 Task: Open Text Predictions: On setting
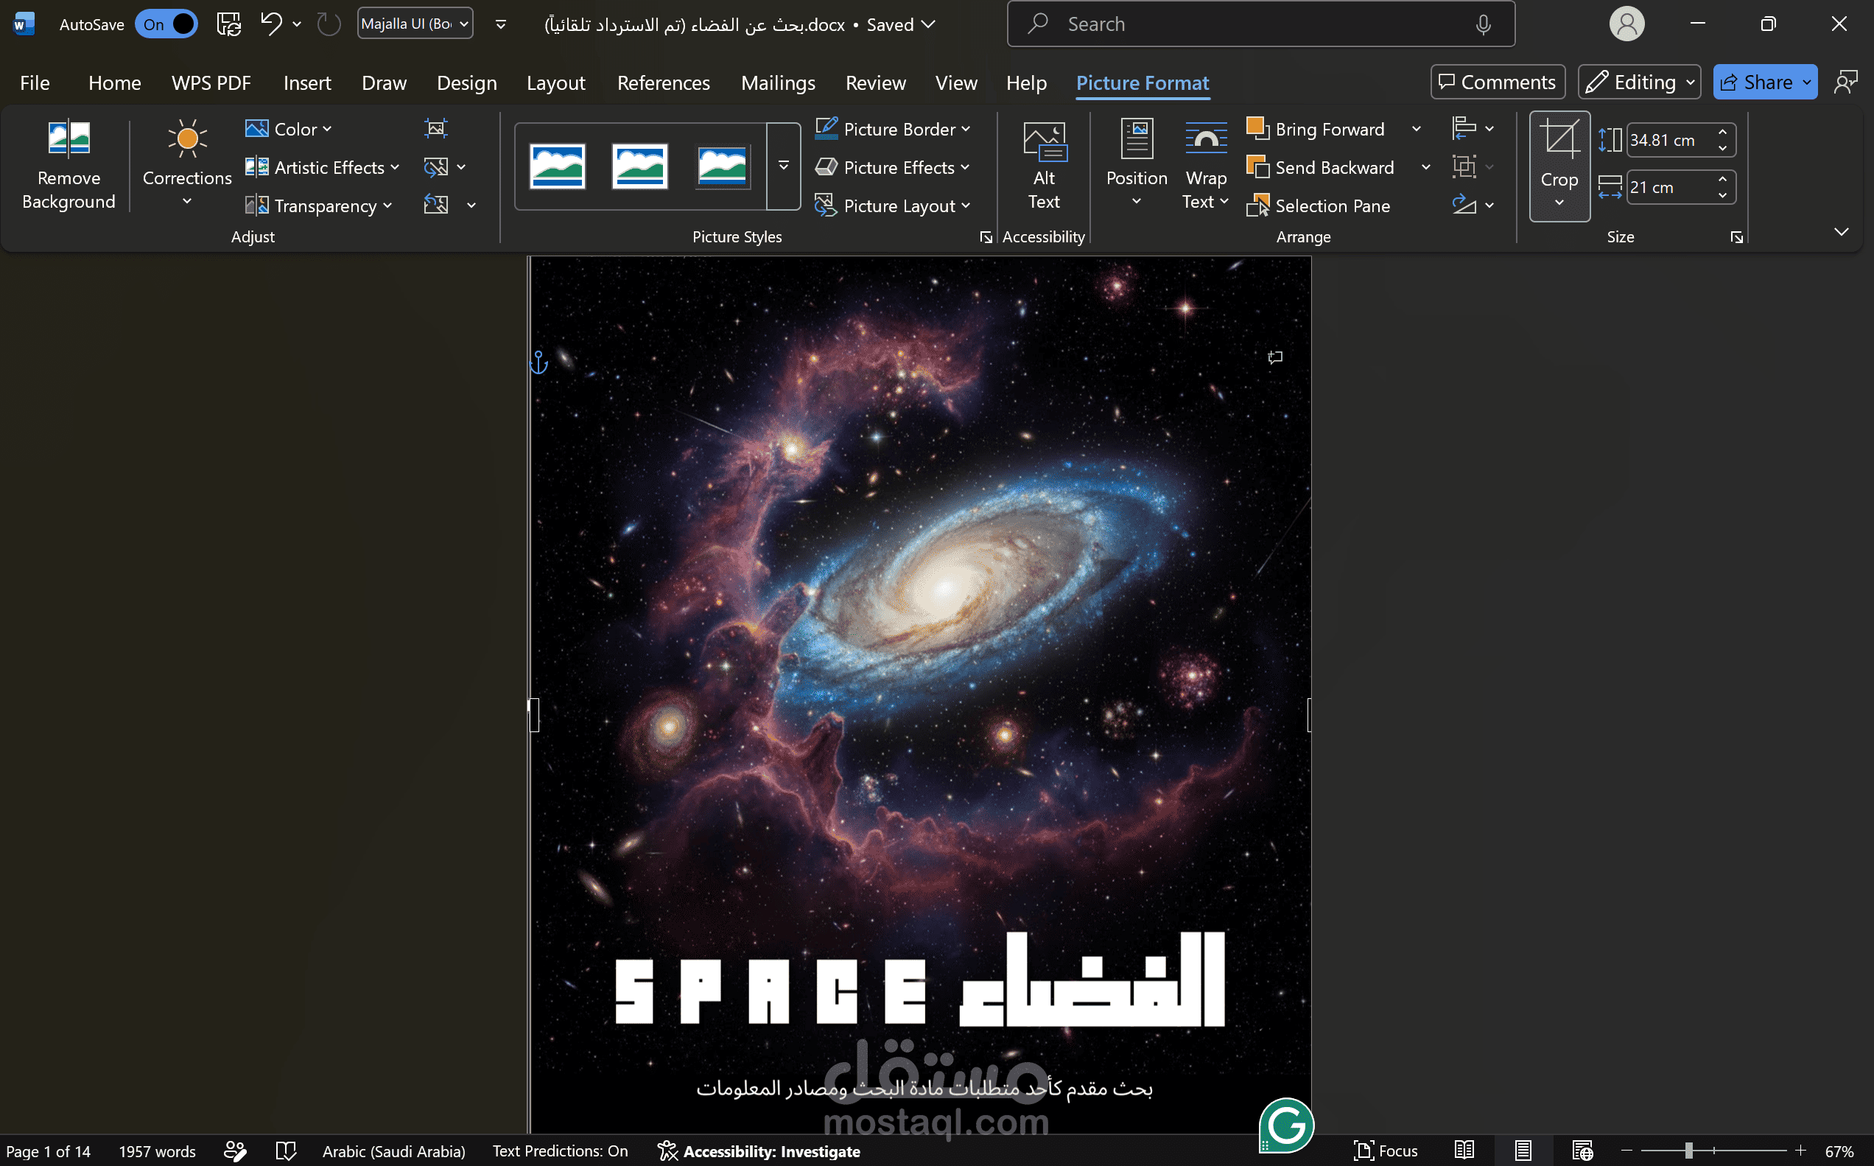pos(560,1151)
